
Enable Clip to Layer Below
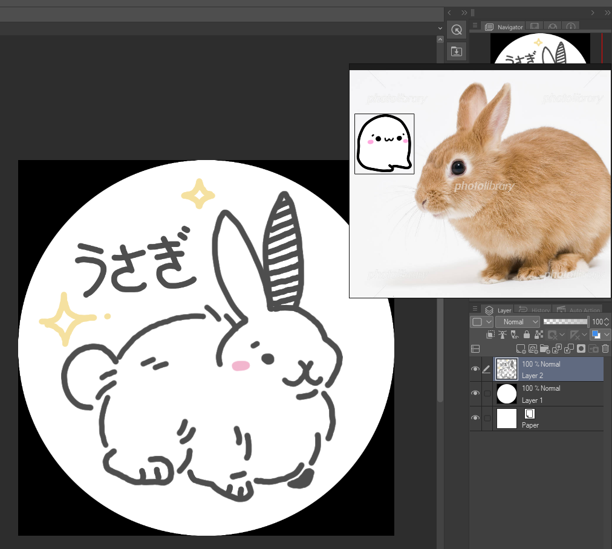pos(490,335)
